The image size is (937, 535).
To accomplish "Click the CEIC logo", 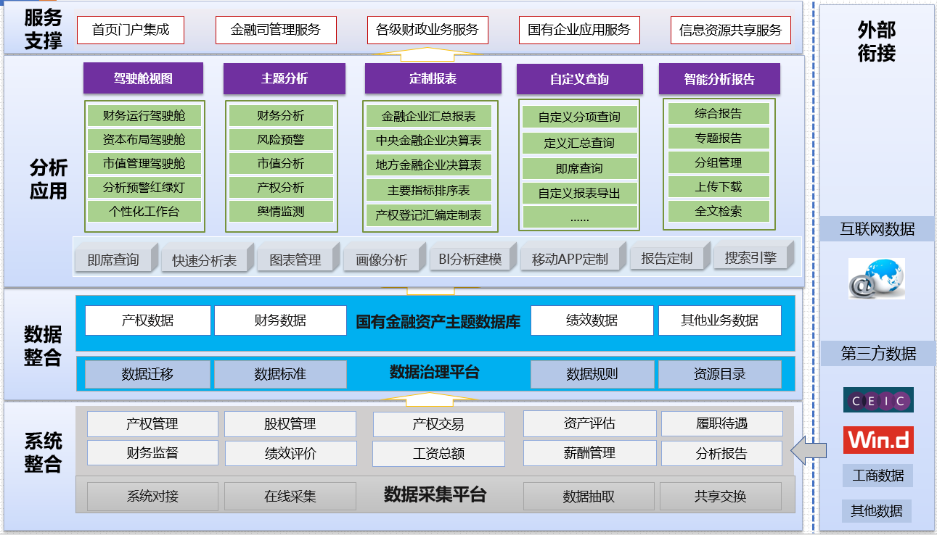I will click(877, 400).
